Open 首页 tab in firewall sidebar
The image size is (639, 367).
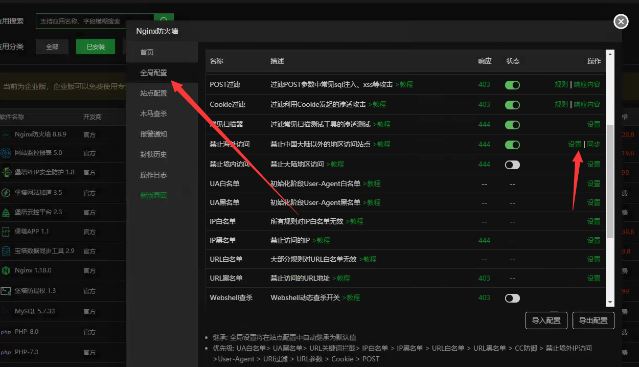pyautogui.click(x=162, y=52)
